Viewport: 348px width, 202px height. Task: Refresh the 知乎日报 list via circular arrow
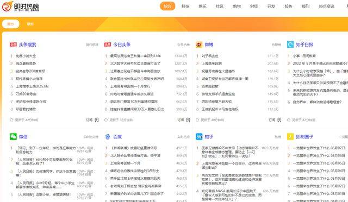289,120
